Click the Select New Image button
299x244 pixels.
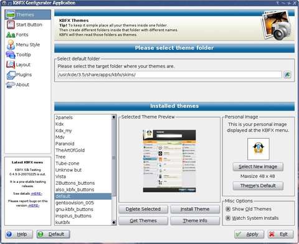[258, 167]
